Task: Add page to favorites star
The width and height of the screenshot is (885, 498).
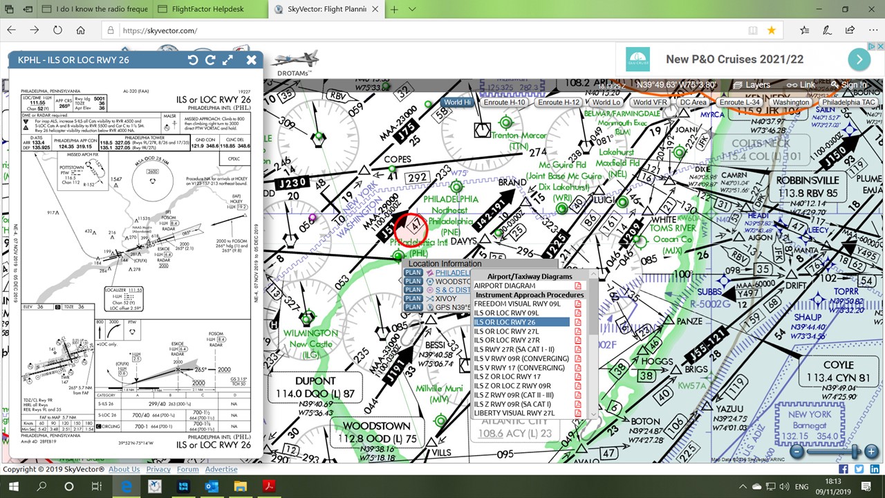Action: pyautogui.click(x=771, y=30)
